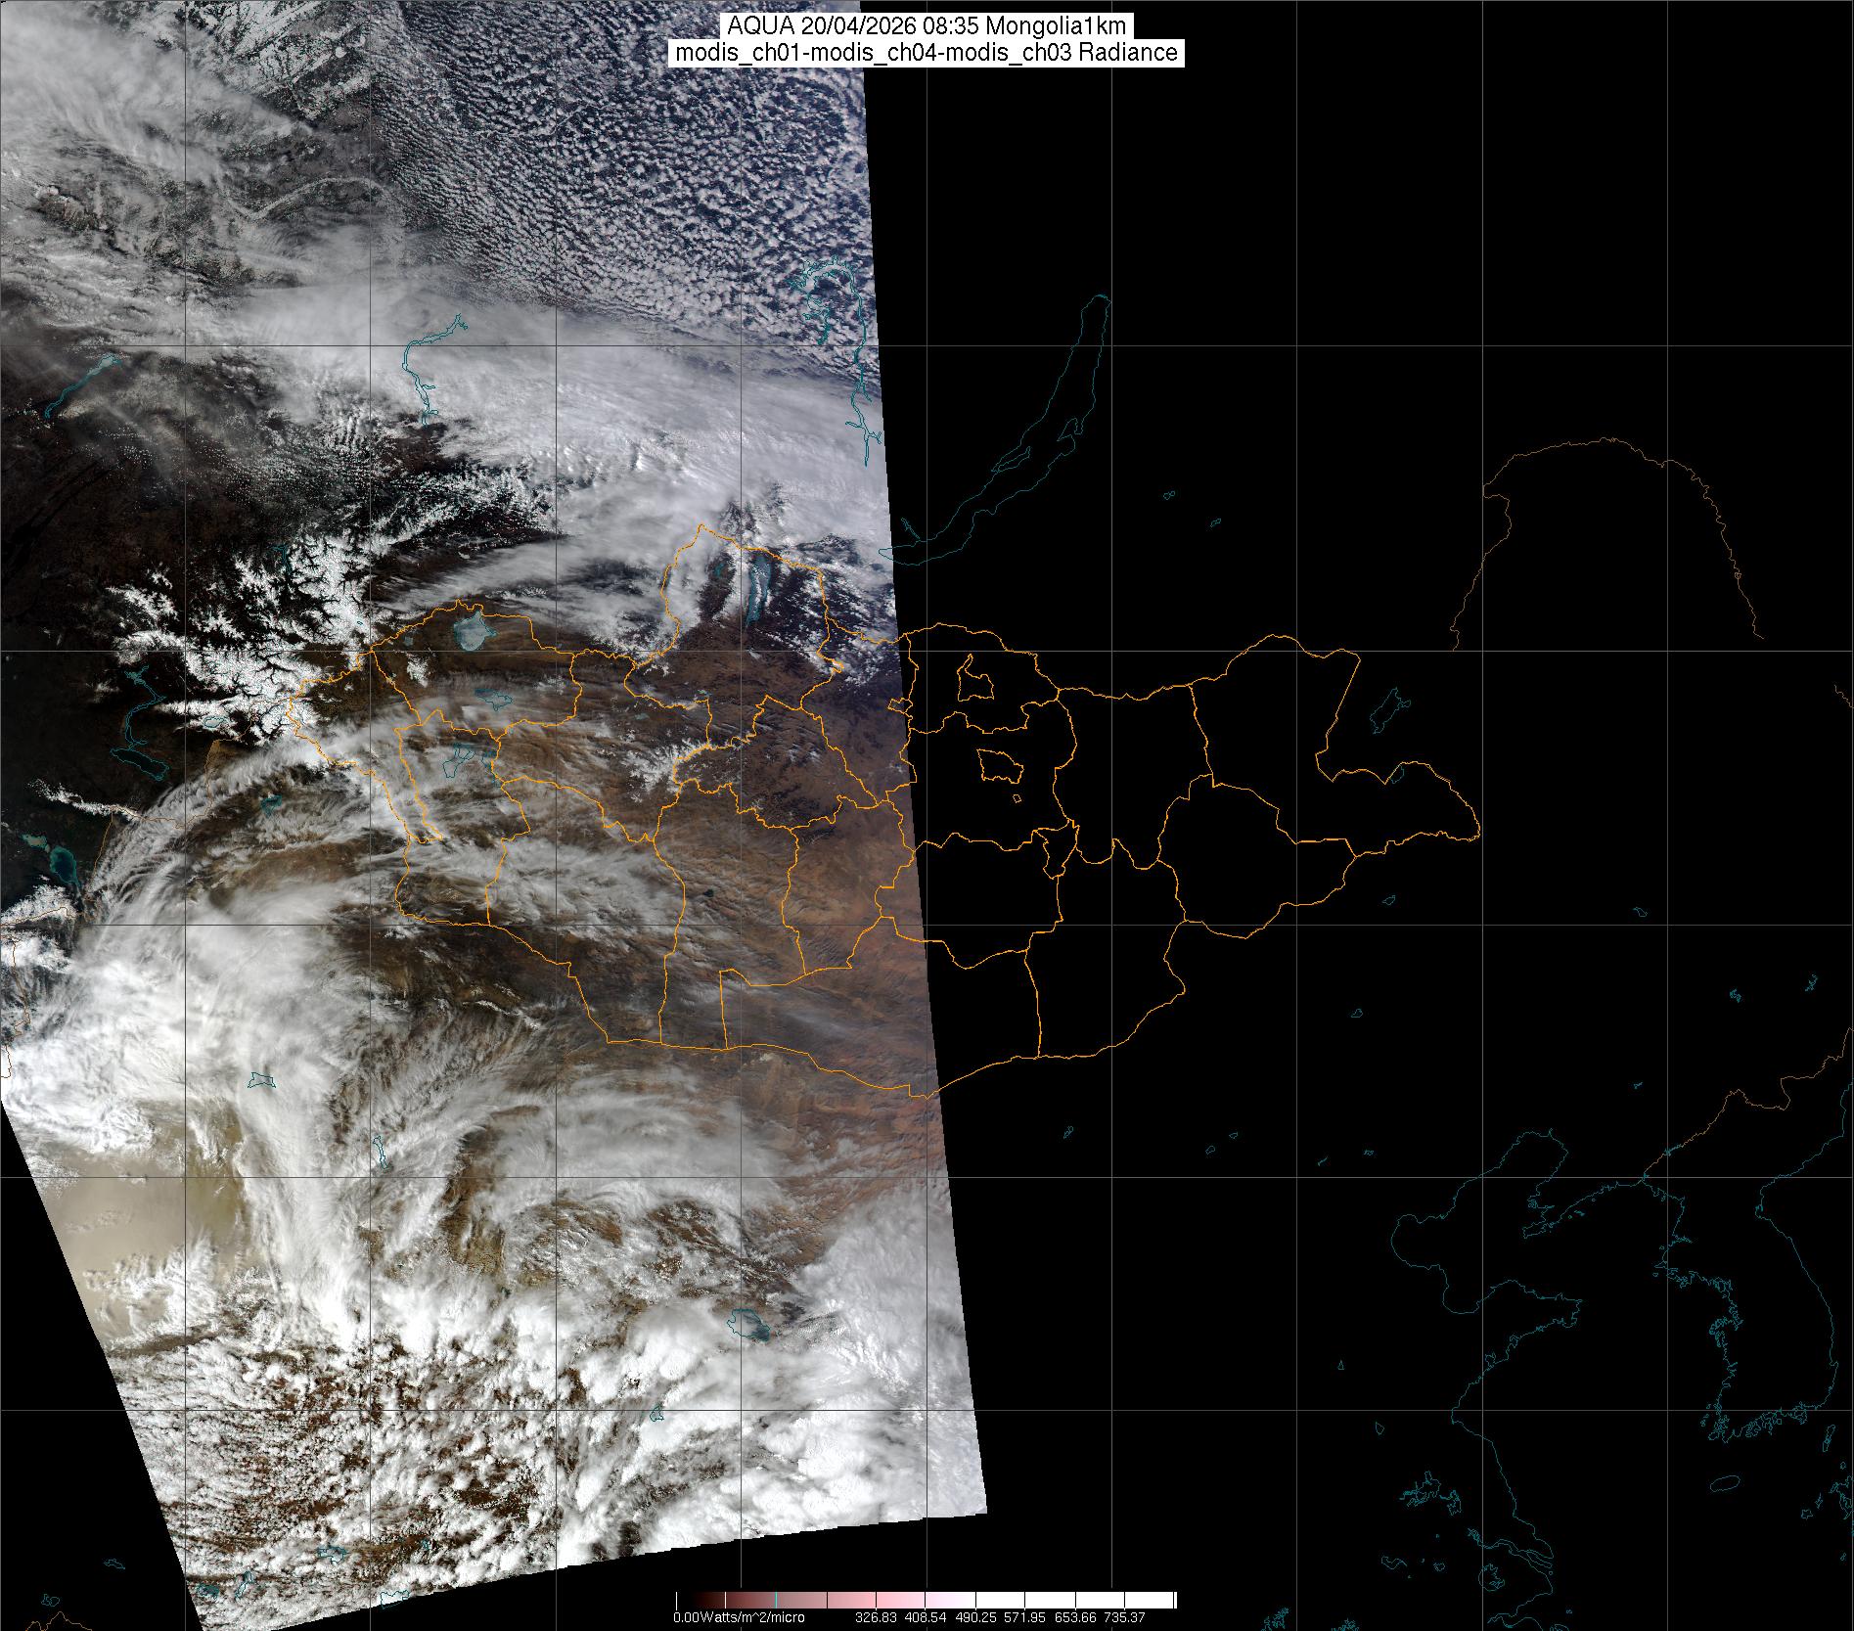
Task: Select the 326.83 value on the legend
Action: [876, 1617]
